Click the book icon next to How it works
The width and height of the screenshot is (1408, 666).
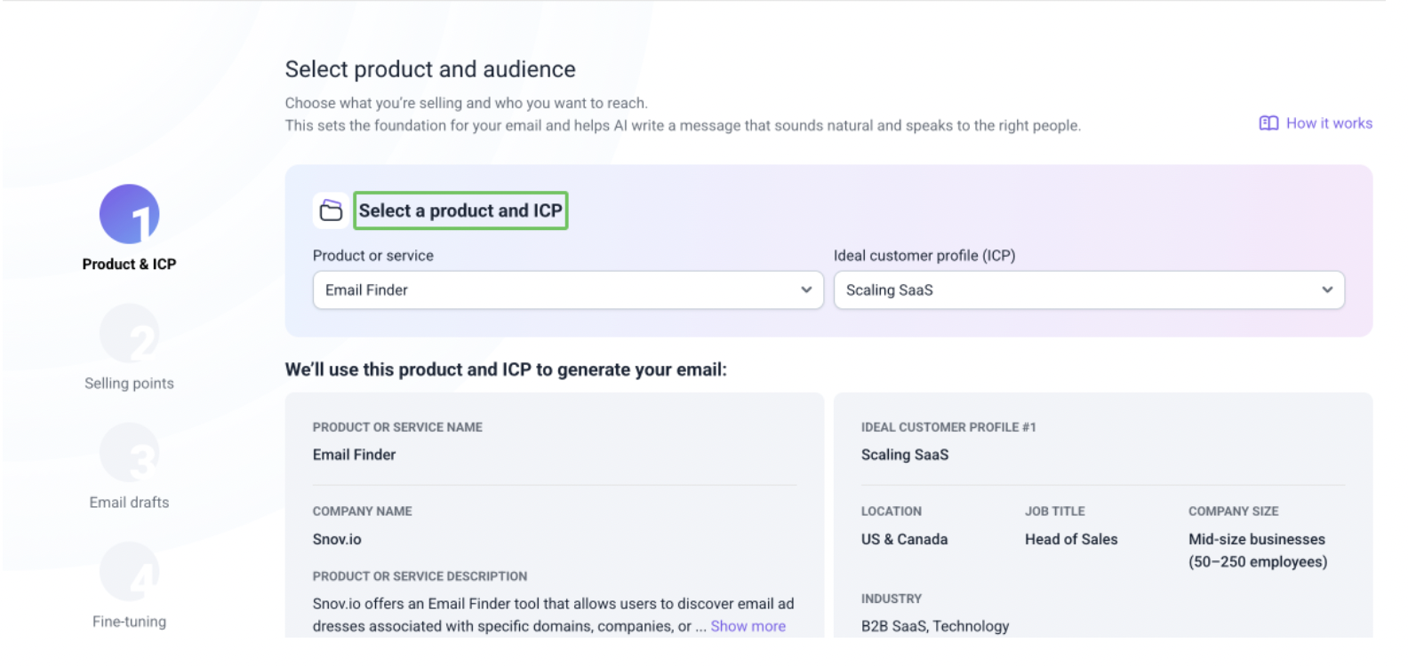coord(1268,123)
